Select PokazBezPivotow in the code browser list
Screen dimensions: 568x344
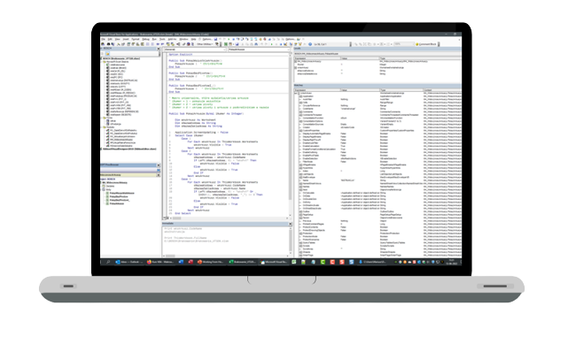[119, 196]
